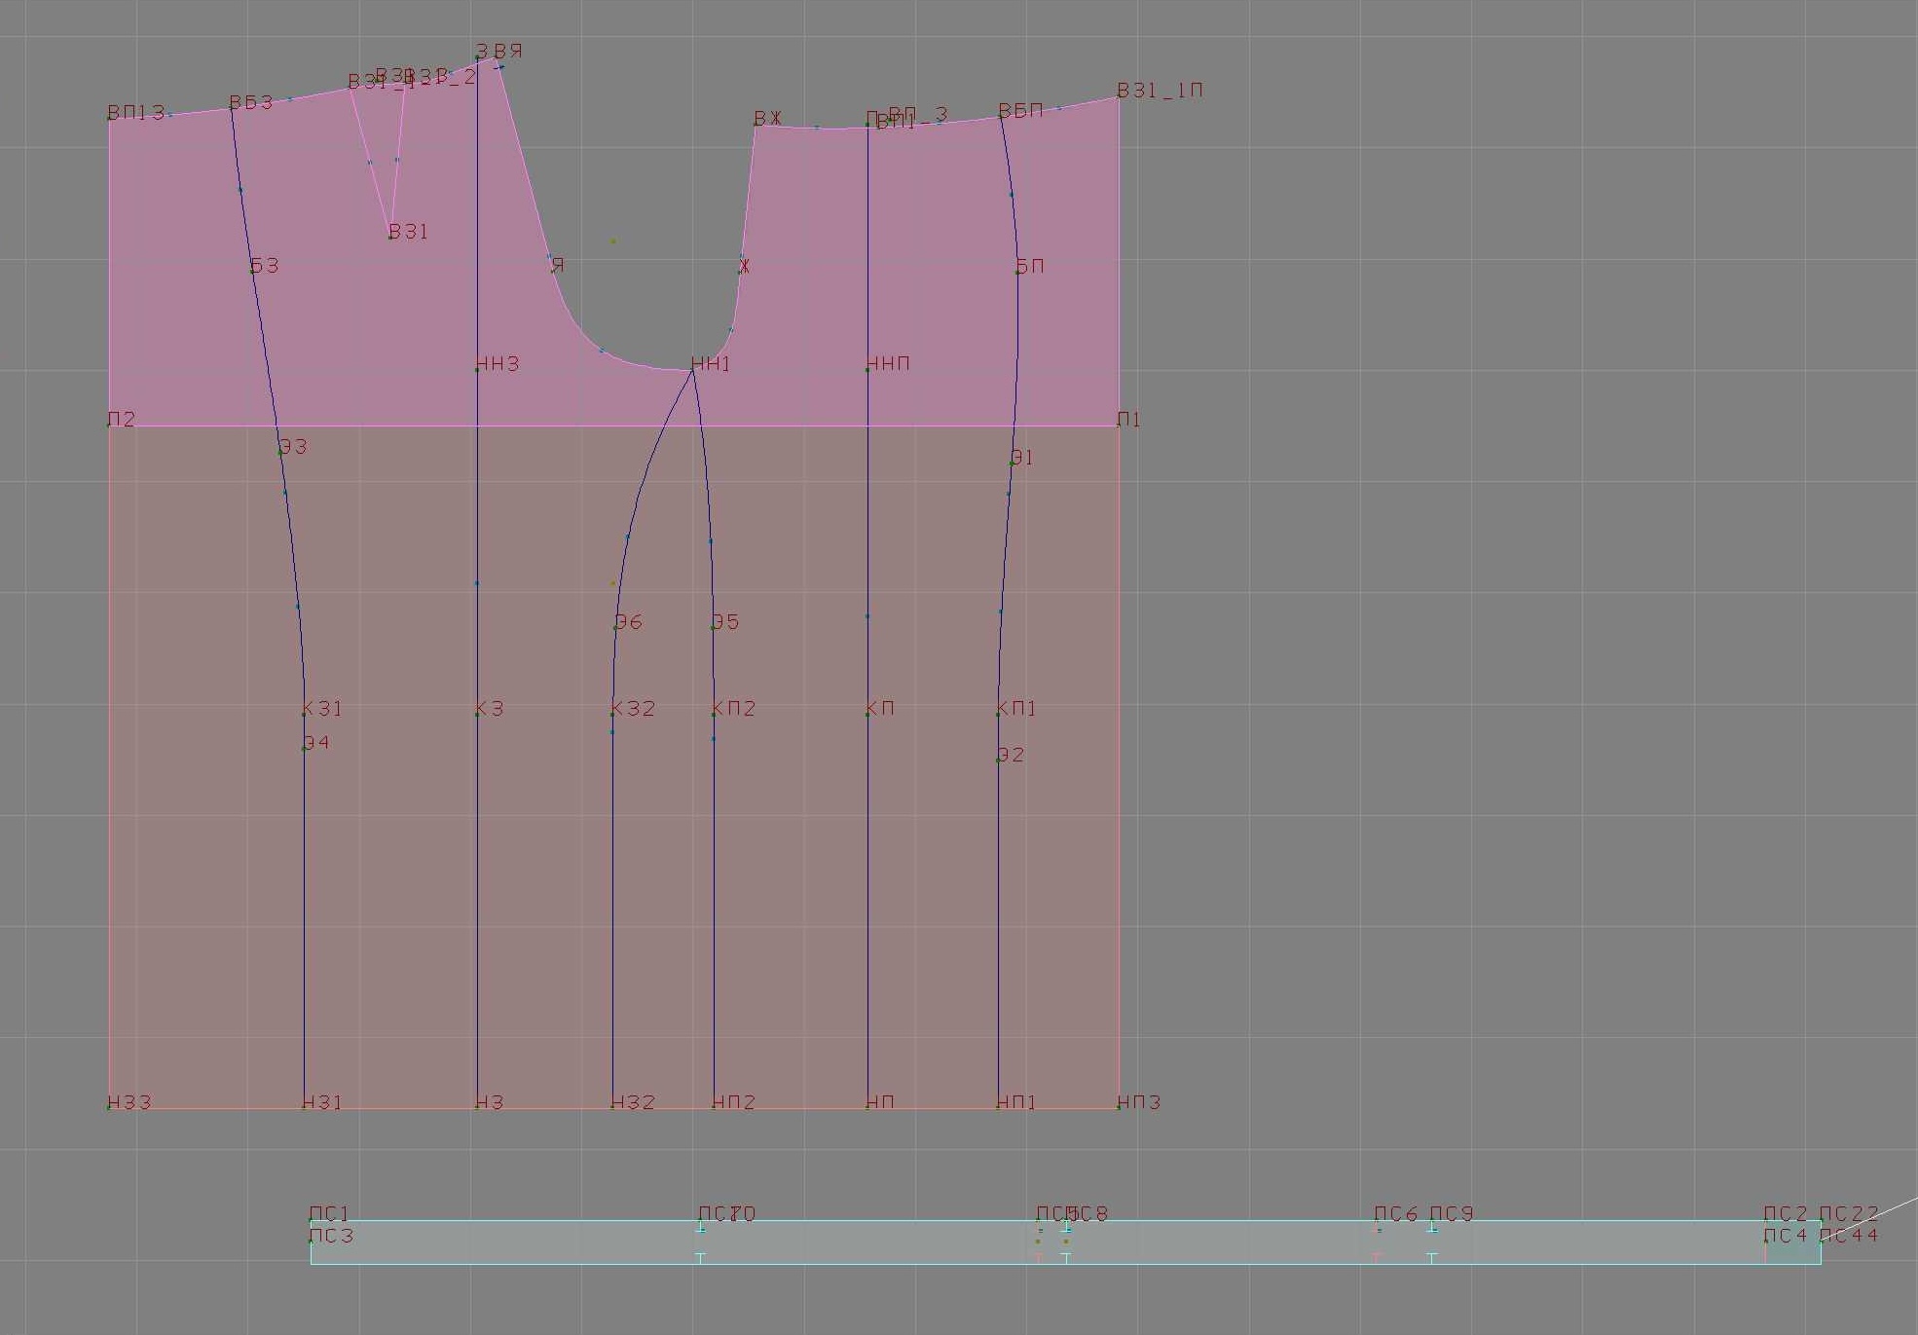Click point ВЗ1_1П at top right corner
The height and width of the screenshot is (1335, 1918).
point(1119,97)
